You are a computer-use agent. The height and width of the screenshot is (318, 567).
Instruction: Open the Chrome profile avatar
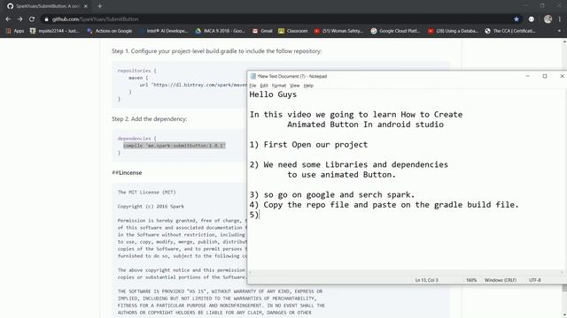click(x=548, y=19)
